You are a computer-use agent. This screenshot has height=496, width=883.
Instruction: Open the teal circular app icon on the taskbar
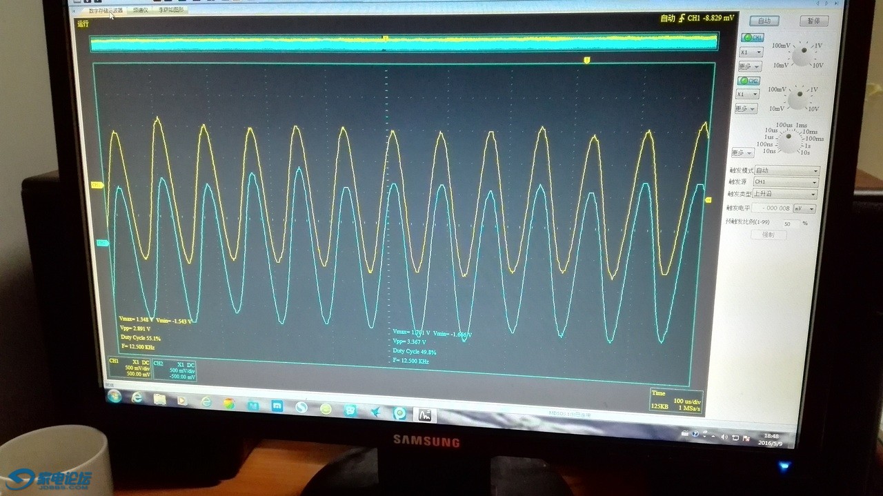pyautogui.click(x=399, y=414)
